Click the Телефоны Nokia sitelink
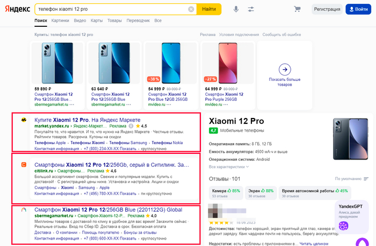Screen dimensions: 376x246 [167, 143]
